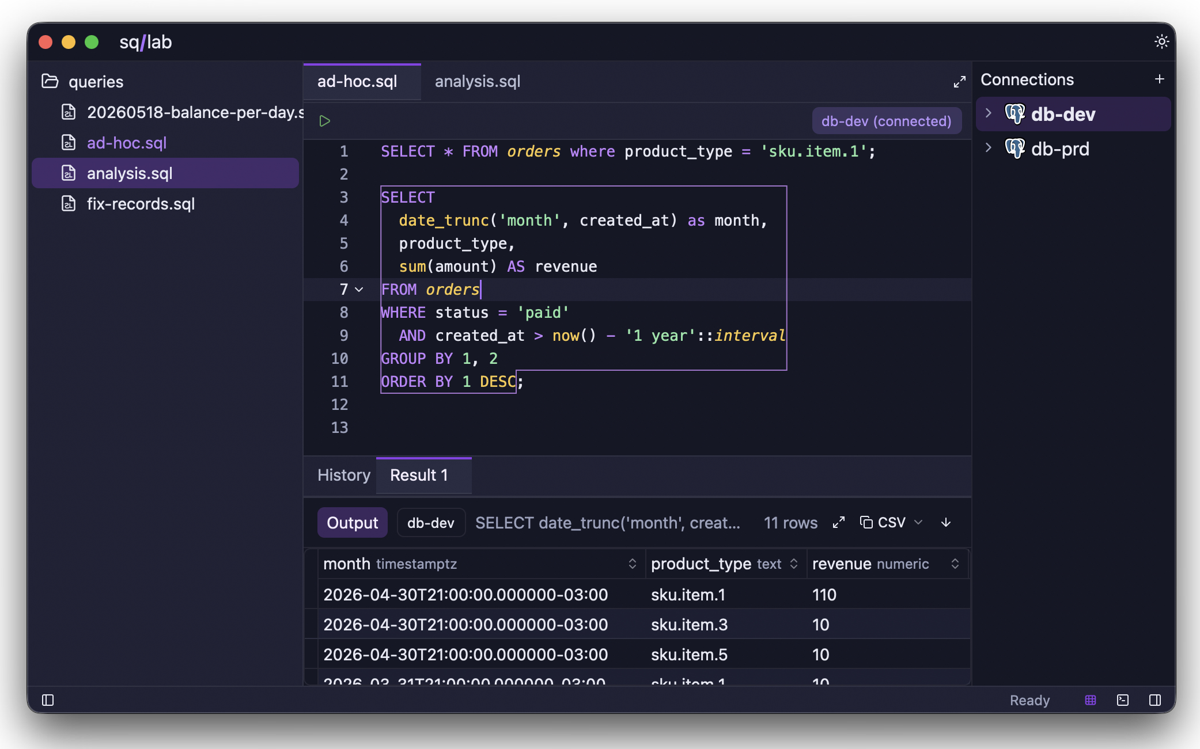Open ad-hoc.sql in the queries list
The height and width of the screenshot is (749, 1200).
[165, 142]
